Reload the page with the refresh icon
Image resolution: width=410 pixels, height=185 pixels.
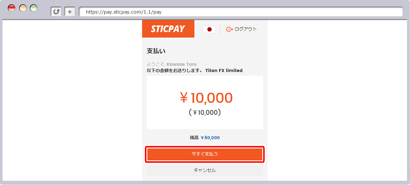coord(56,12)
